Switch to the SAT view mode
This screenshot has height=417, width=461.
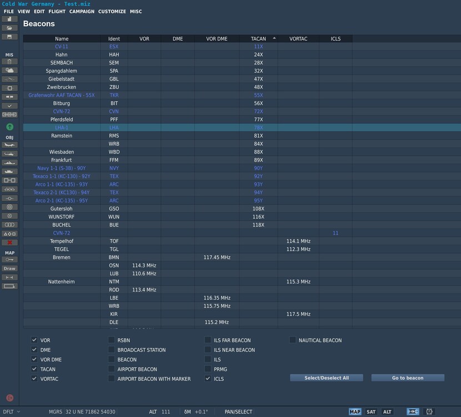(x=371, y=411)
